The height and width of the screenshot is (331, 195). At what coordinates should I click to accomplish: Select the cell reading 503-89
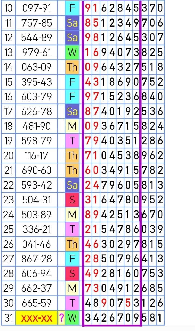tap(37, 214)
